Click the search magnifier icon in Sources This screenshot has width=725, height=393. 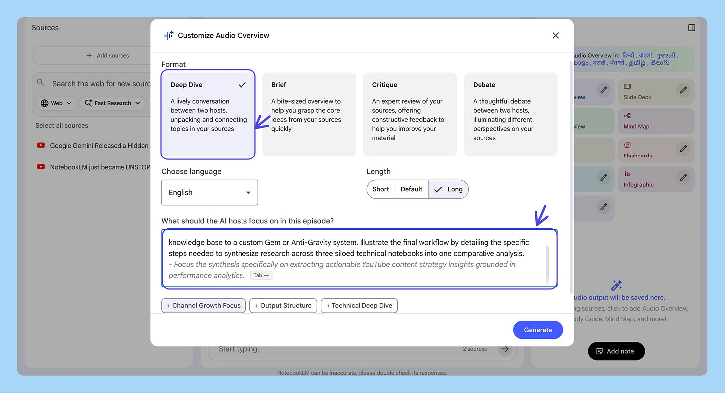pyautogui.click(x=41, y=83)
